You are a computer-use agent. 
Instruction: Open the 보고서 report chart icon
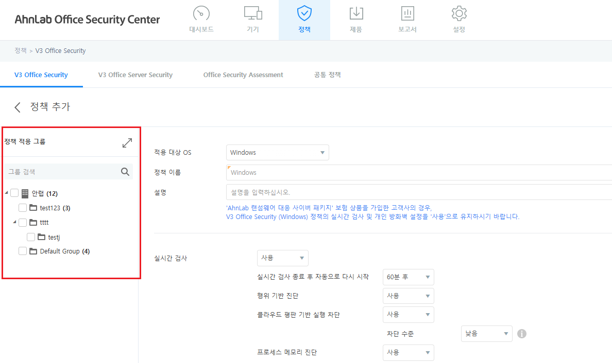pyautogui.click(x=407, y=14)
